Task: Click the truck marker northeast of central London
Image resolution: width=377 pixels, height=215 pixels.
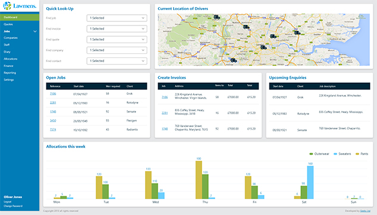Action: [273, 36]
